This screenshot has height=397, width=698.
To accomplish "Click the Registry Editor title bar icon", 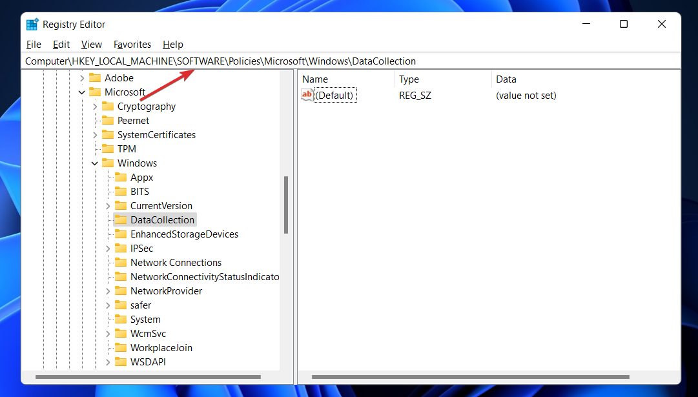I will 32,25.
